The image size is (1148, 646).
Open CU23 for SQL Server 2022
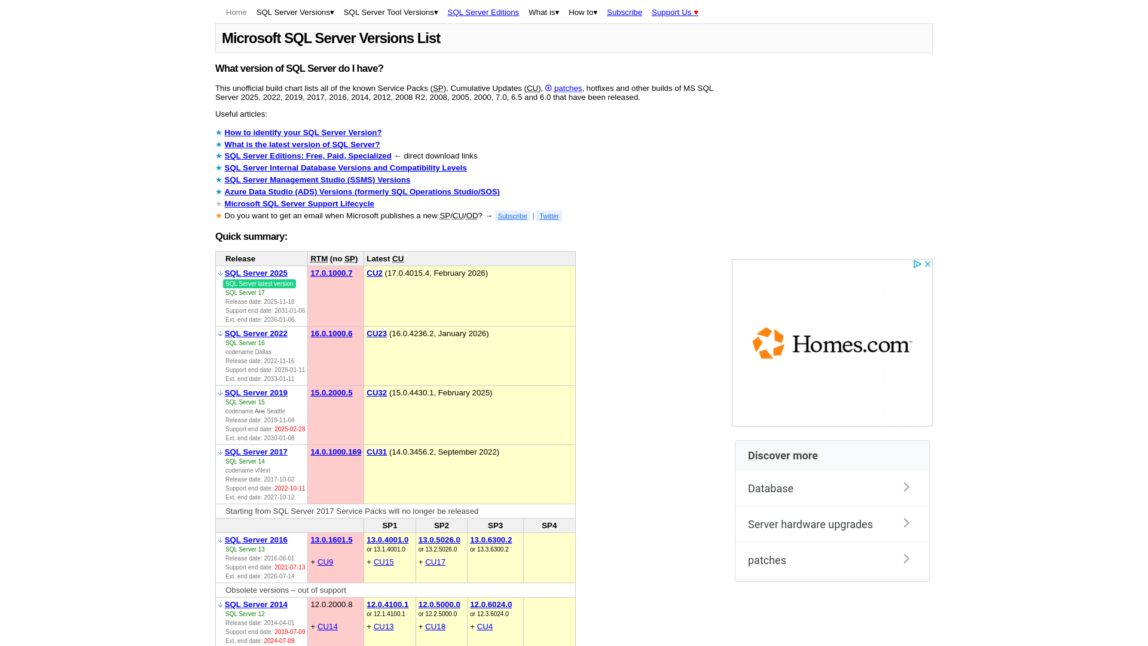coord(377,334)
